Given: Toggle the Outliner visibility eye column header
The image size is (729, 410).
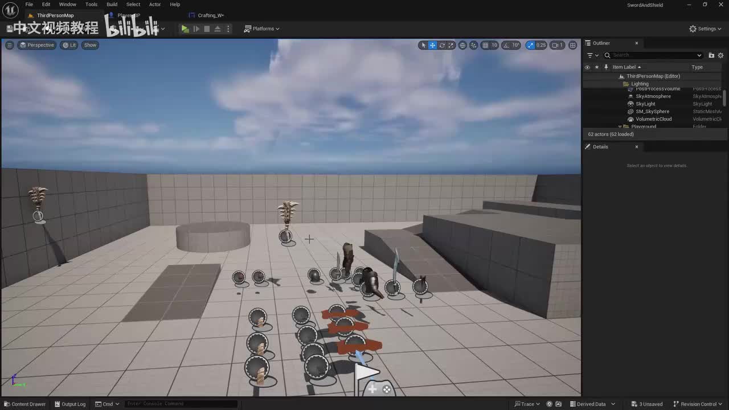Looking at the screenshot, I should [587, 67].
